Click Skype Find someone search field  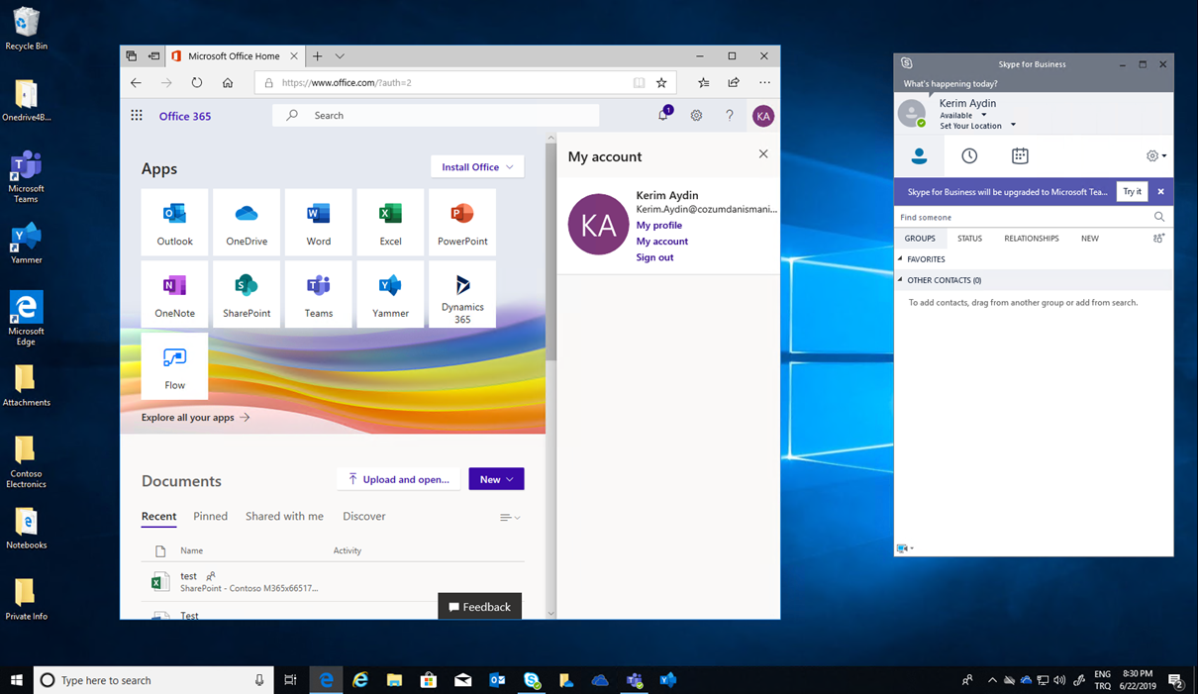click(x=1033, y=217)
